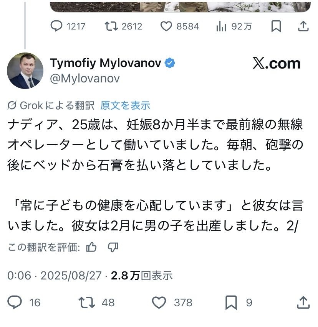Like the upper post with 8584 likes
The width and height of the screenshot is (318, 327).
tap(167, 26)
